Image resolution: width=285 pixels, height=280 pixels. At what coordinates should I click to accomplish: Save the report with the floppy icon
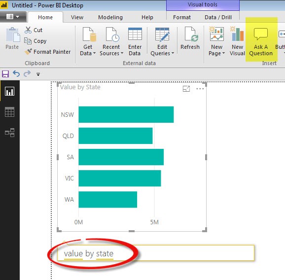[x=5, y=74]
